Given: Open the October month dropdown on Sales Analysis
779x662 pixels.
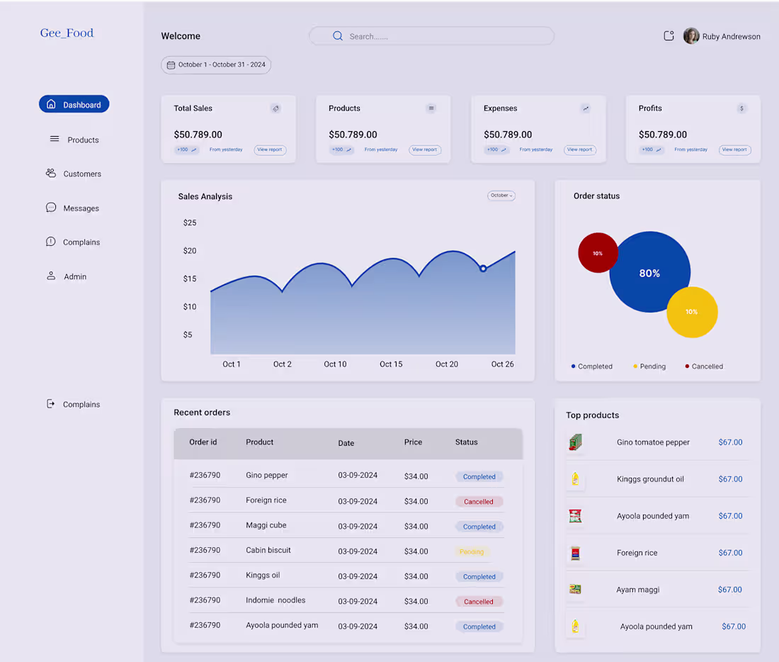Looking at the screenshot, I should click(501, 195).
